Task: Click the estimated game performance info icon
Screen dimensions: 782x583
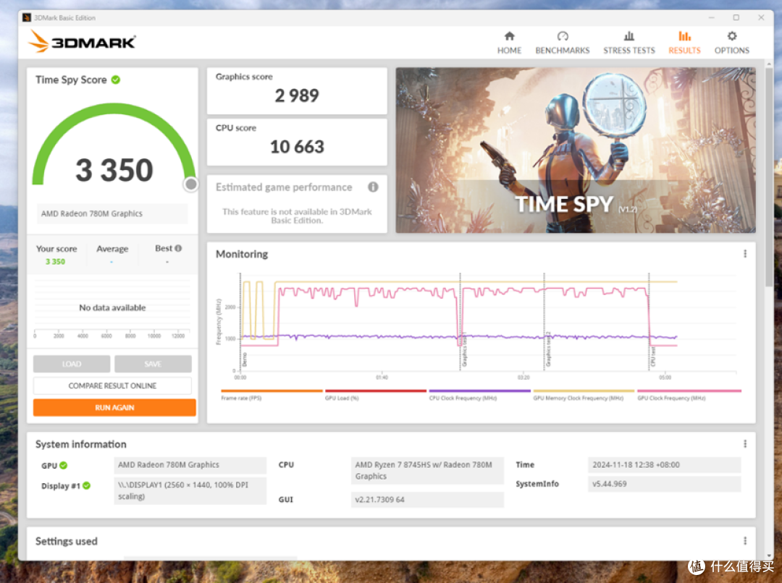Action: [x=373, y=187]
